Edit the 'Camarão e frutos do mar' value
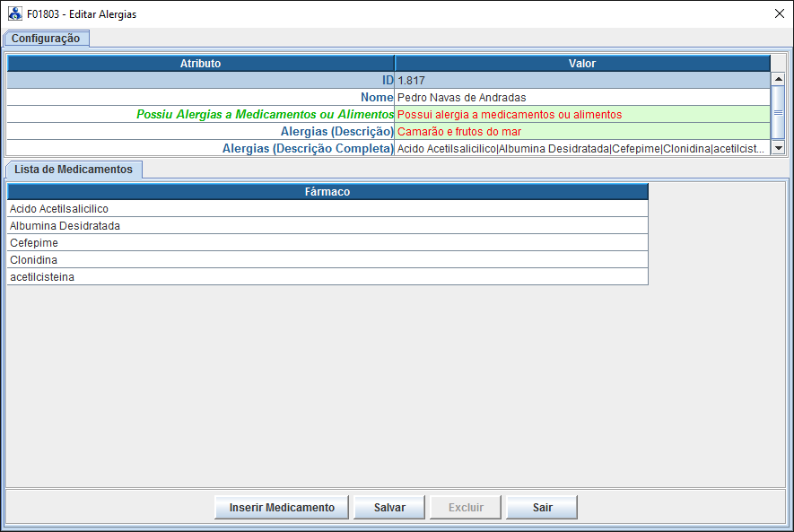794x532 pixels. tap(581, 132)
